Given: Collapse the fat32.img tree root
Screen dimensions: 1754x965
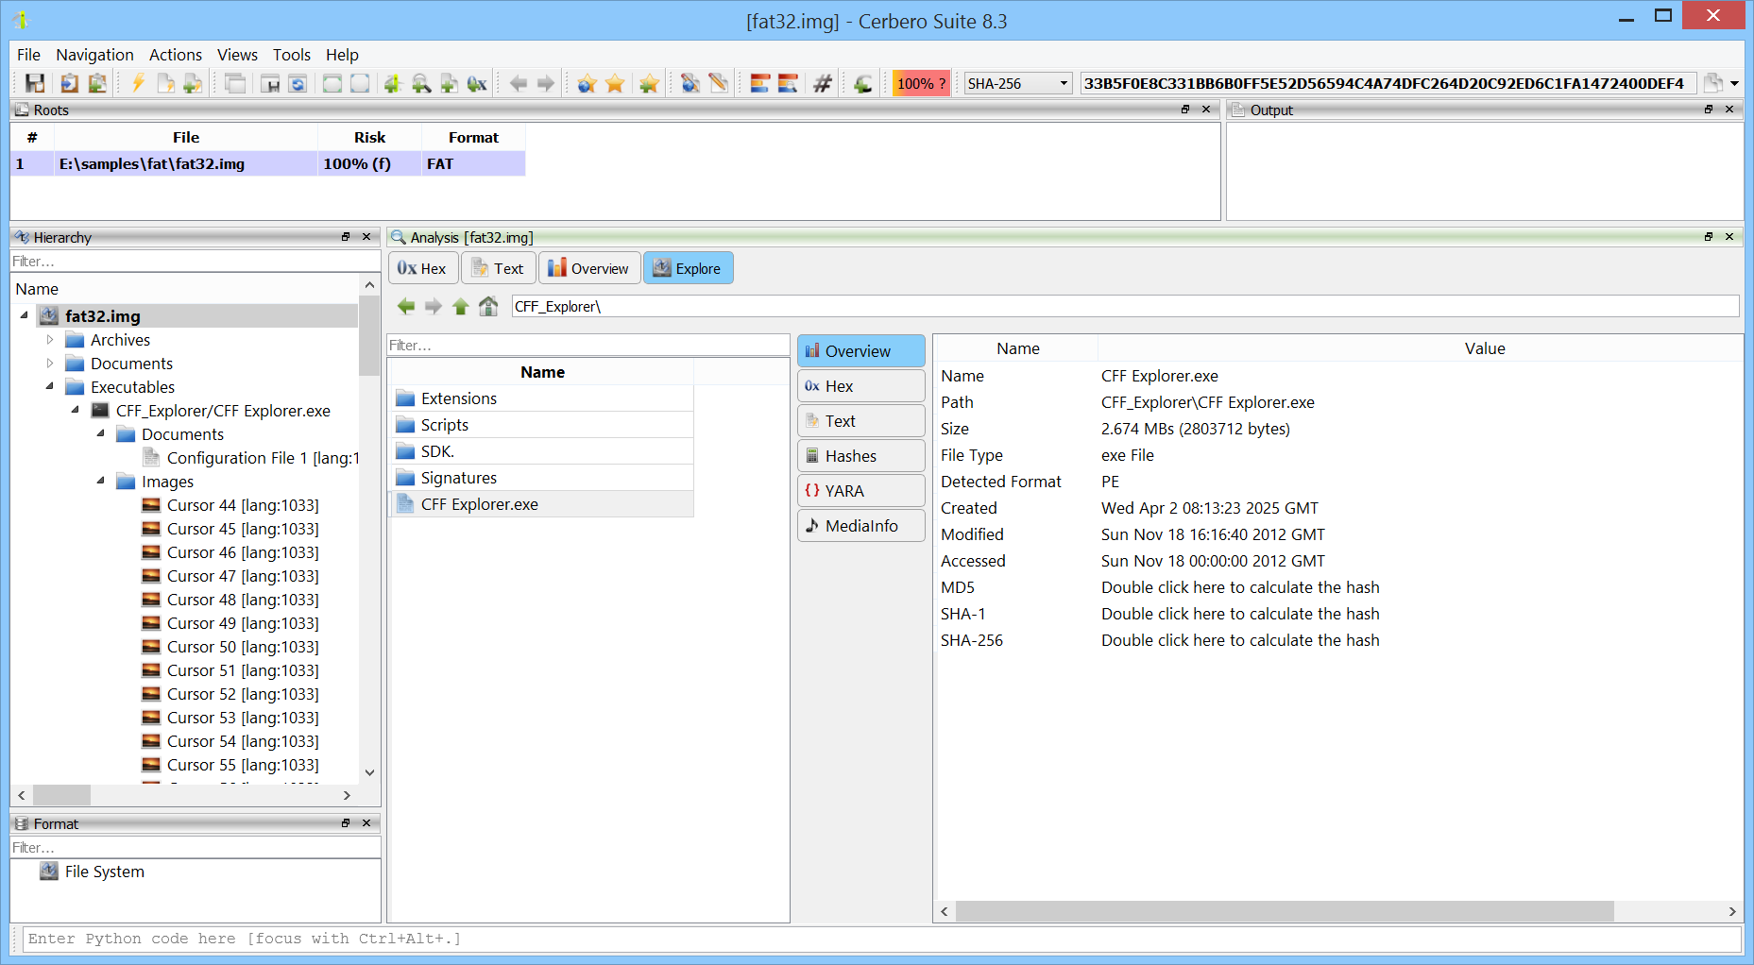Looking at the screenshot, I should tap(25, 315).
